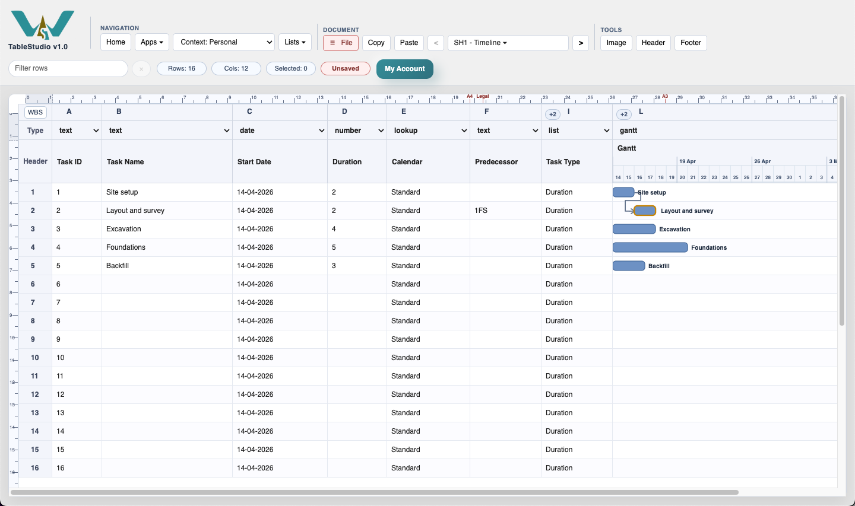Click the Foundations Gantt bar
The width and height of the screenshot is (855, 506).
click(x=650, y=247)
